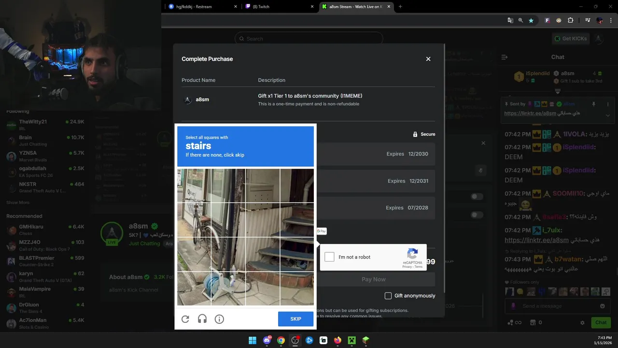Click the Get KICKs button
This screenshot has height=348, width=618.
[x=570, y=39]
